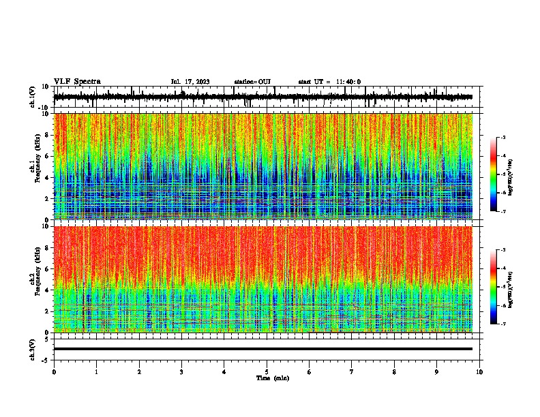Image resolution: width=540 pixels, height=417 pixels.
Task: Click the '9' tick on the time axis
Action: [x=436, y=372]
